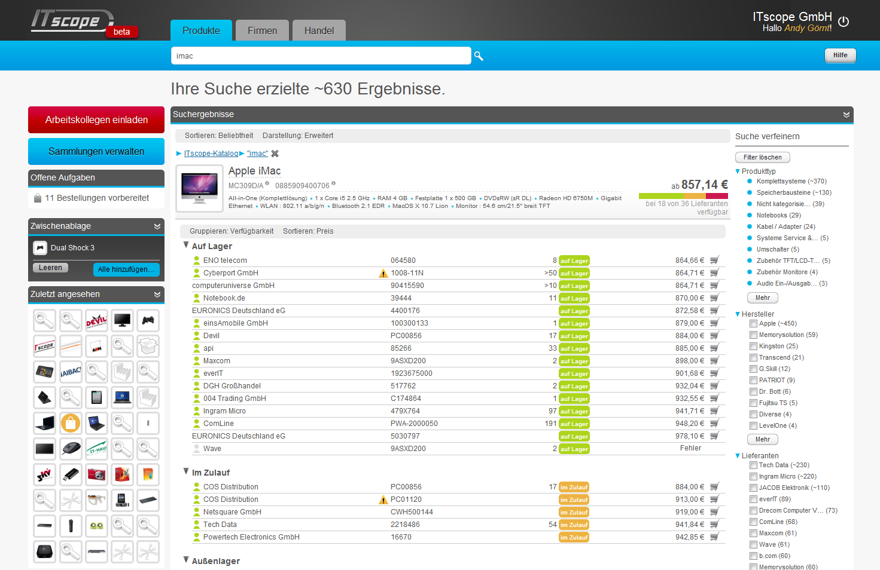
Task: Click the Filter löschen button
Action: (763, 158)
